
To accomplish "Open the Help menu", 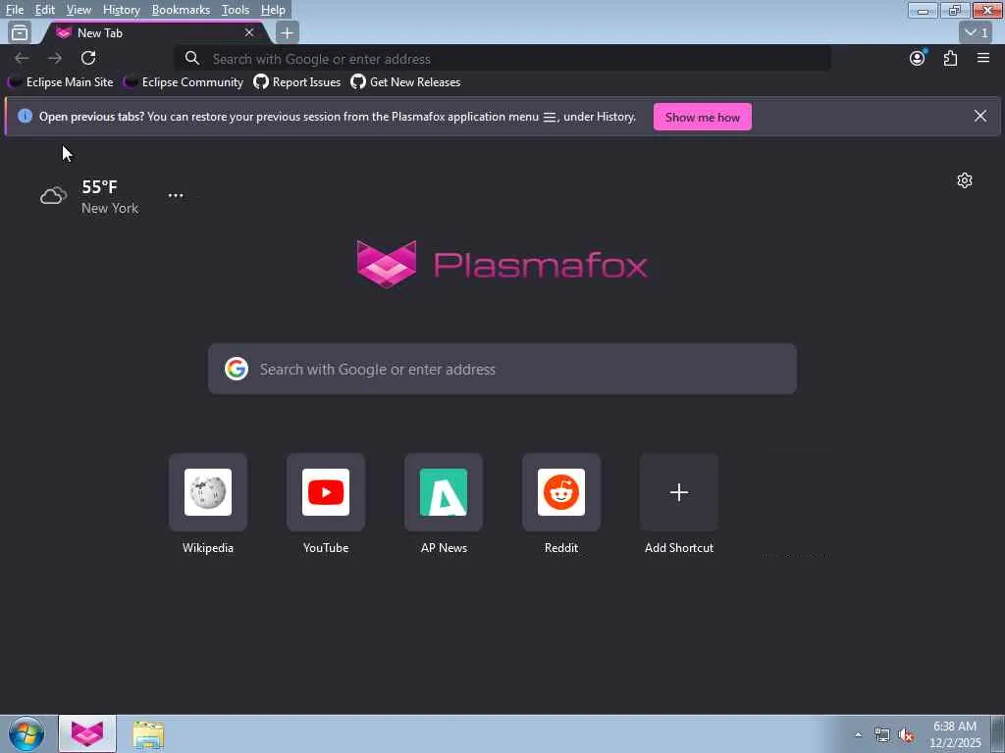I will pos(273,10).
